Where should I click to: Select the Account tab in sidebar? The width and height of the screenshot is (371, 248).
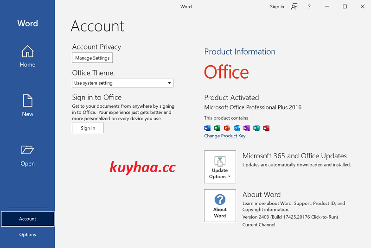[27, 219]
